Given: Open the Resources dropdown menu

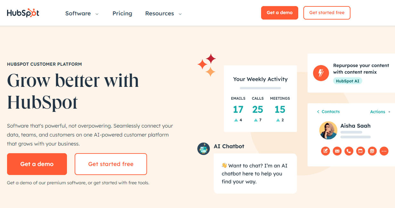Looking at the screenshot, I should coord(163,13).
